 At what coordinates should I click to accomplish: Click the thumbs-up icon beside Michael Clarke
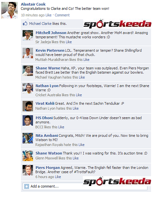[25, 24]
